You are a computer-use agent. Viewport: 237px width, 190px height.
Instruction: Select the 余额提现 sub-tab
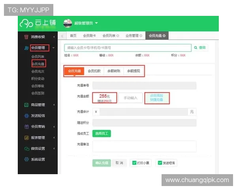(x=134, y=71)
